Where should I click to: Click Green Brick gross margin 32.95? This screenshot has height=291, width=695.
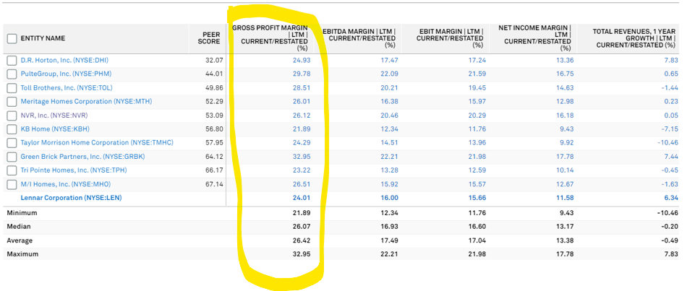point(302,156)
